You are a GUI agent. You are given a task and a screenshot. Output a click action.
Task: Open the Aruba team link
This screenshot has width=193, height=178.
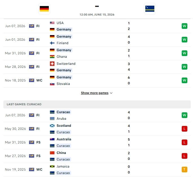pos(62,119)
